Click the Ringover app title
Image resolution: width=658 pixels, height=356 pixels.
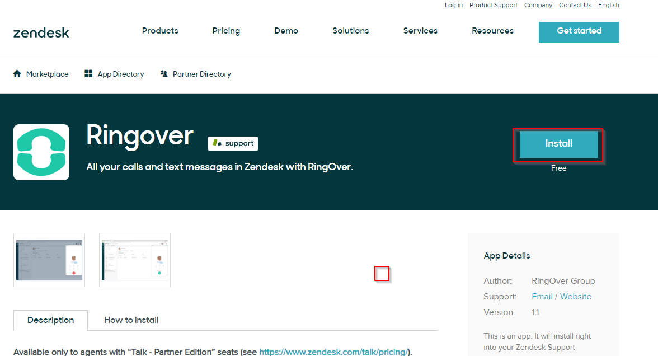140,135
